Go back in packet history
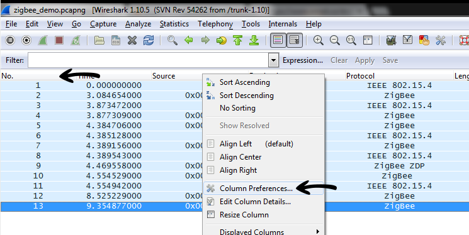 188,40
